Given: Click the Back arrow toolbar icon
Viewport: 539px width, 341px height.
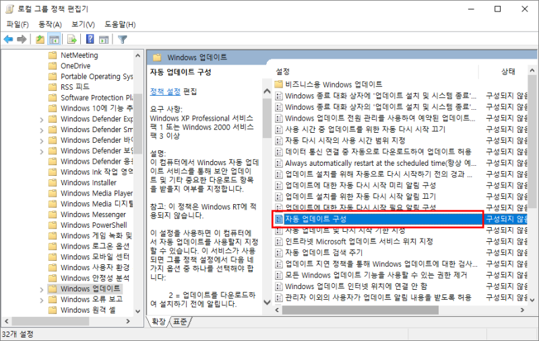Looking at the screenshot, I should click(8, 40).
